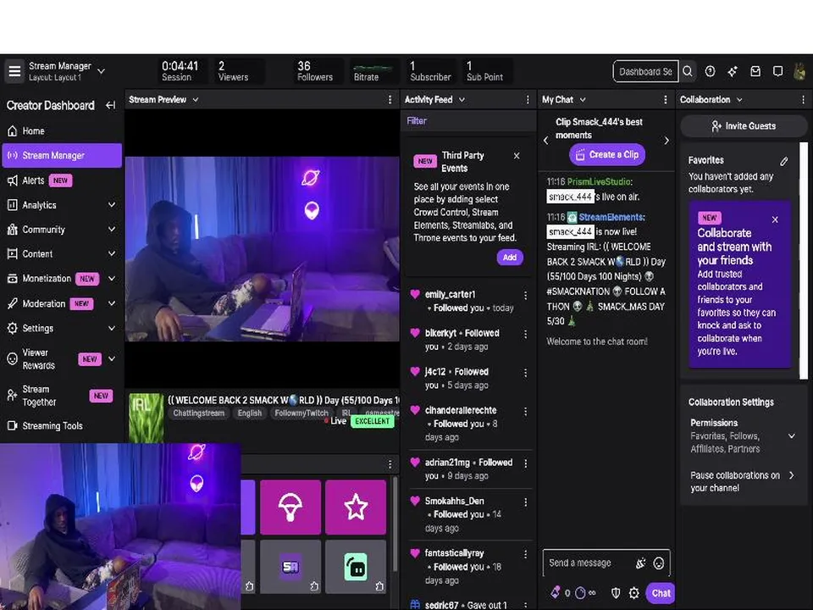Open Activity Feed panel three-dot options
Viewport: 813px width, 610px height.
(528, 100)
